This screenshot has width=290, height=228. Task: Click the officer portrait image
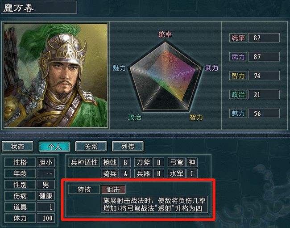pyautogui.click(x=56, y=75)
